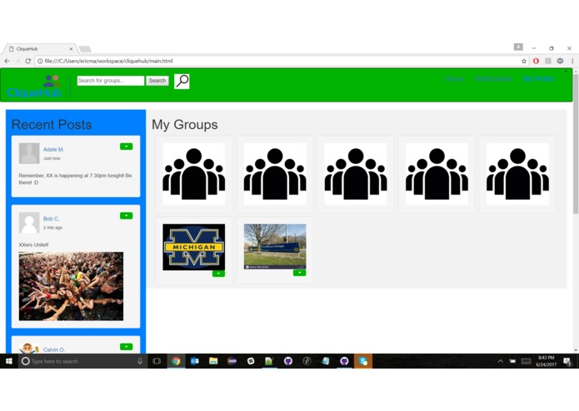Open the My Profile nav link

pyautogui.click(x=538, y=79)
